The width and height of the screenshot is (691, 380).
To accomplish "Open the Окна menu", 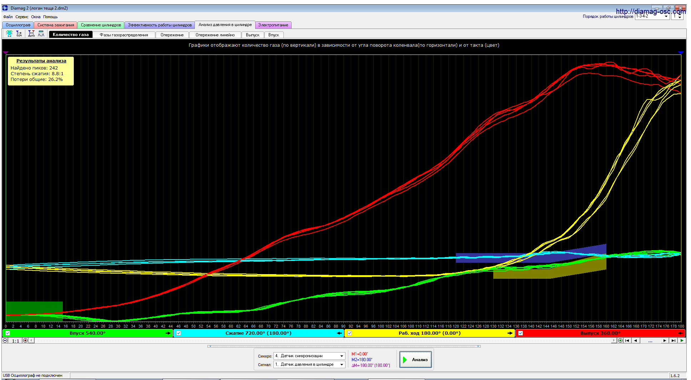I will pos(36,17).
